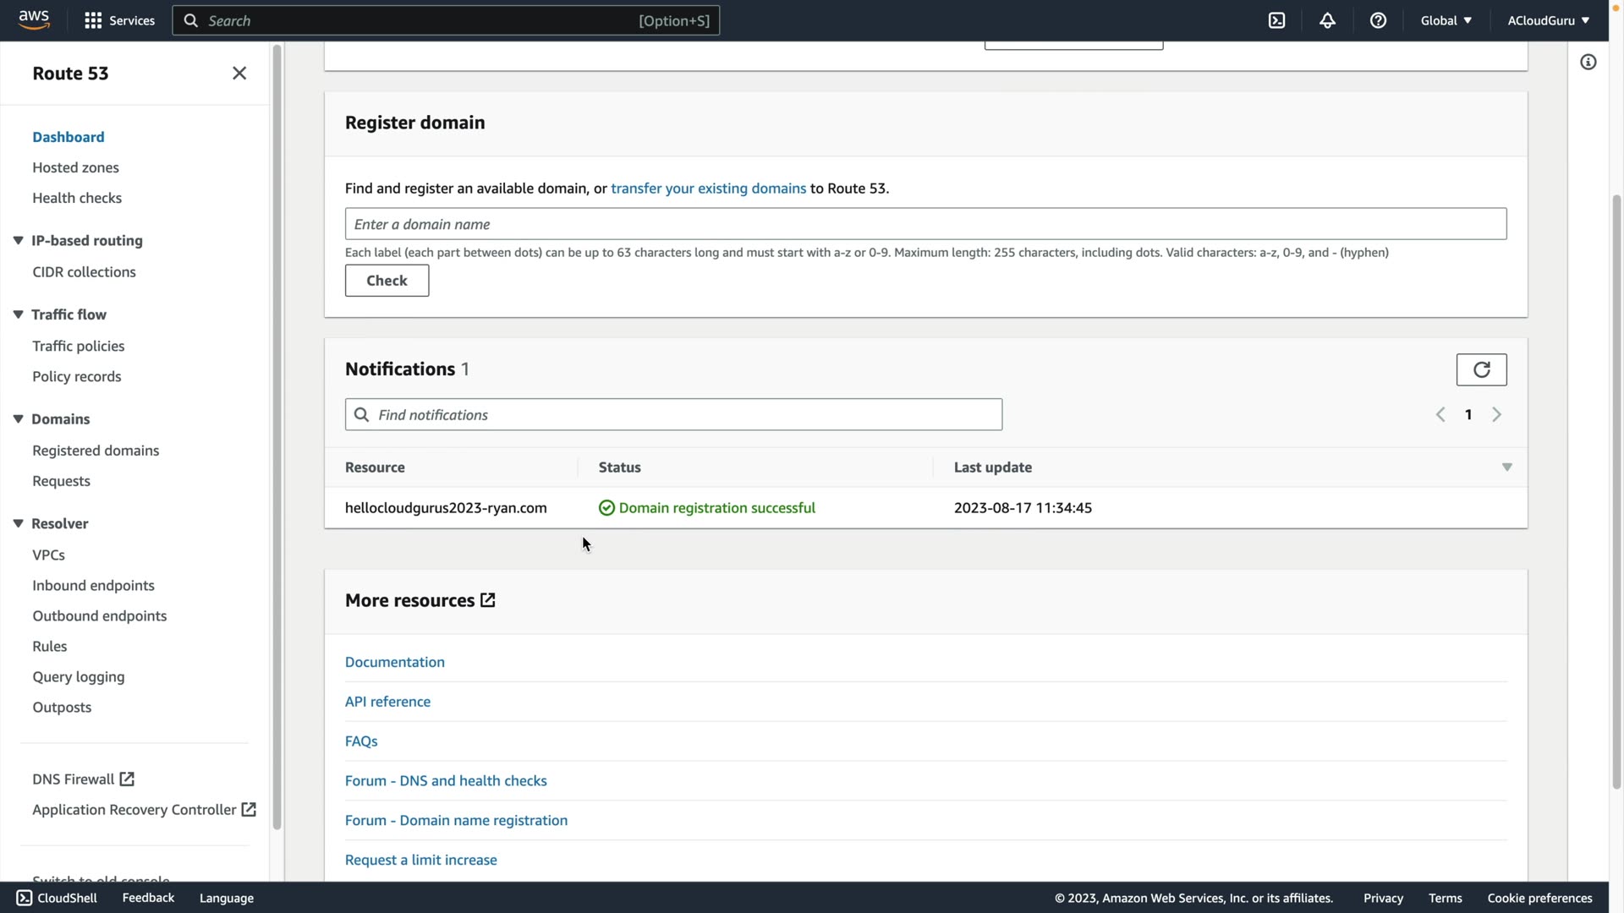Open the info panel icon

pyautogui.click(x=1588, y=63)
